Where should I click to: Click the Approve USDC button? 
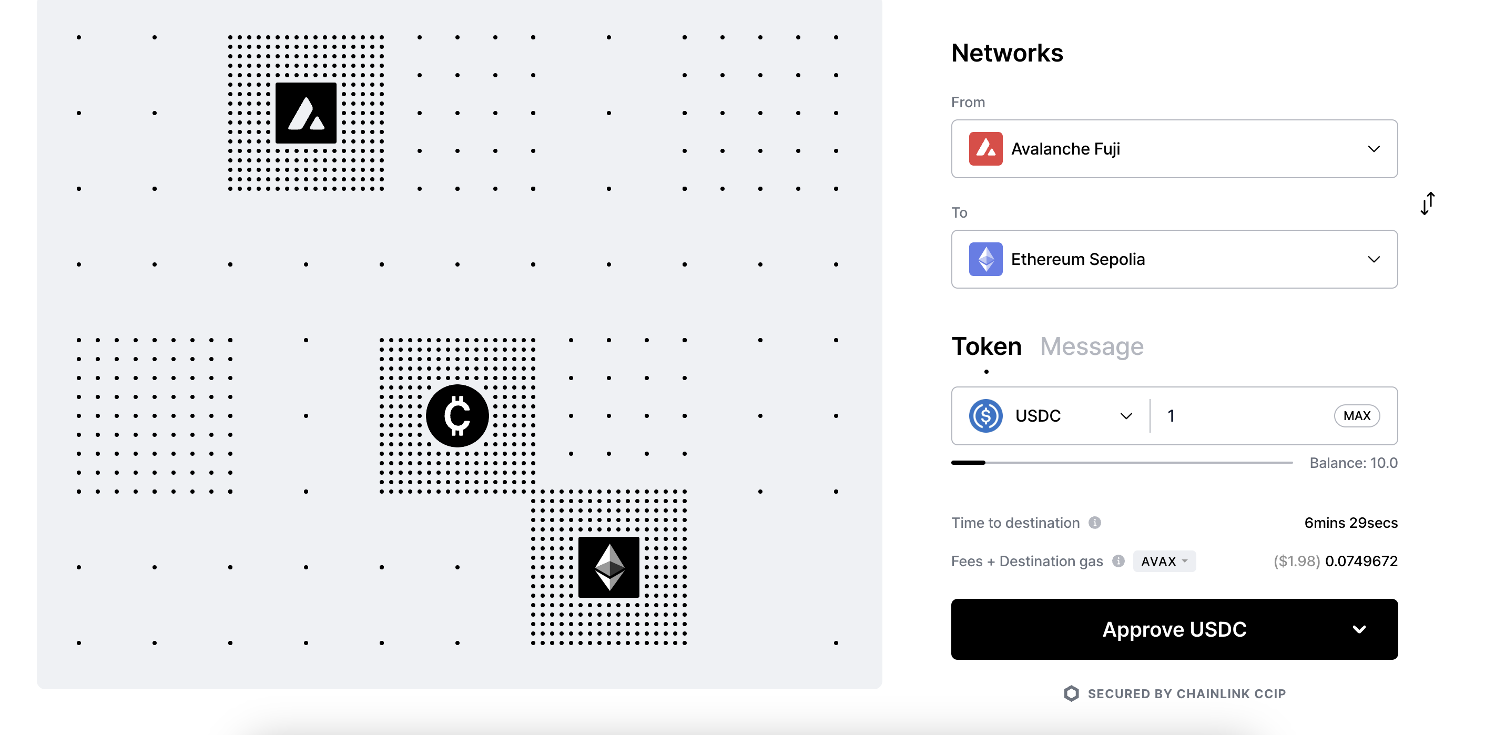(1173, 629)
